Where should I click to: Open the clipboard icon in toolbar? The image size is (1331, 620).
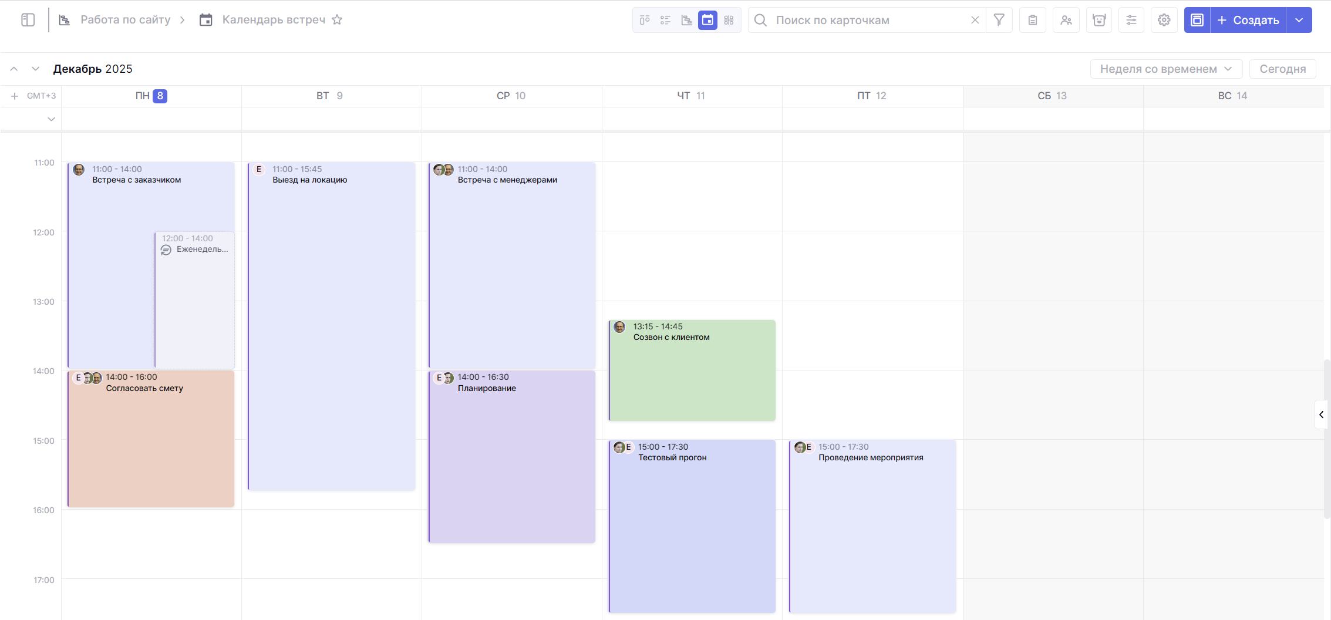click(x=1033, y=20)
